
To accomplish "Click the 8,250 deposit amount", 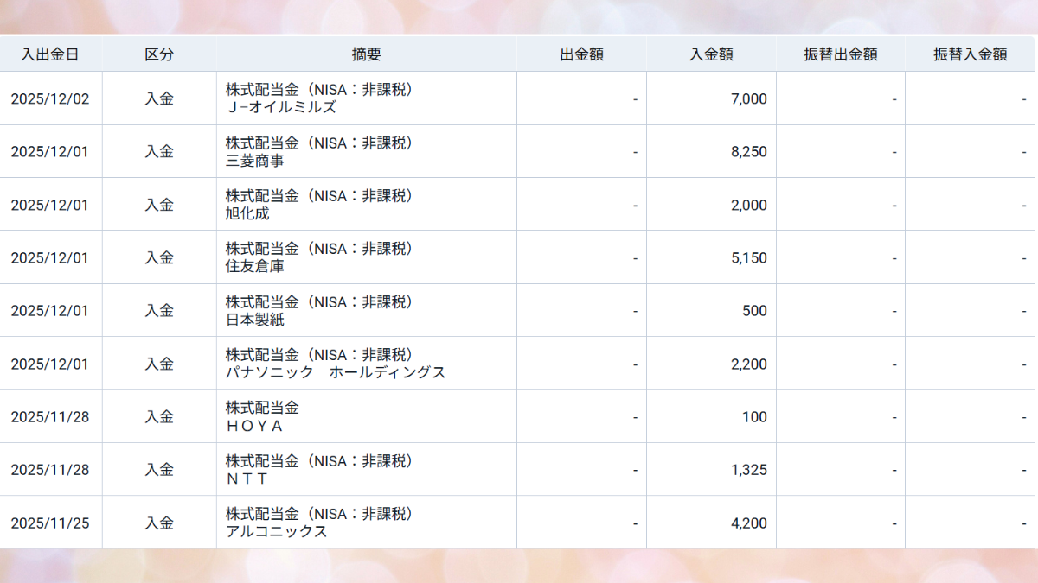I will point(748,152).
